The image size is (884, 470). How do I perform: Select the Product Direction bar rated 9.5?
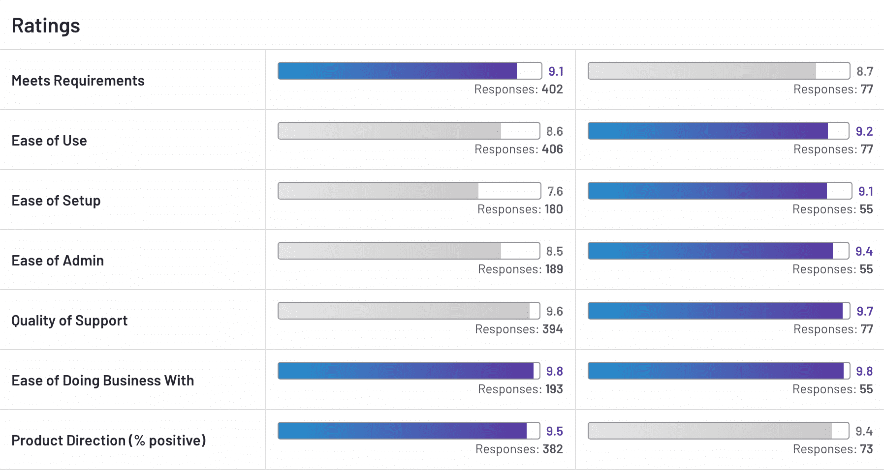pyautogui.click(x=409, y=431)
